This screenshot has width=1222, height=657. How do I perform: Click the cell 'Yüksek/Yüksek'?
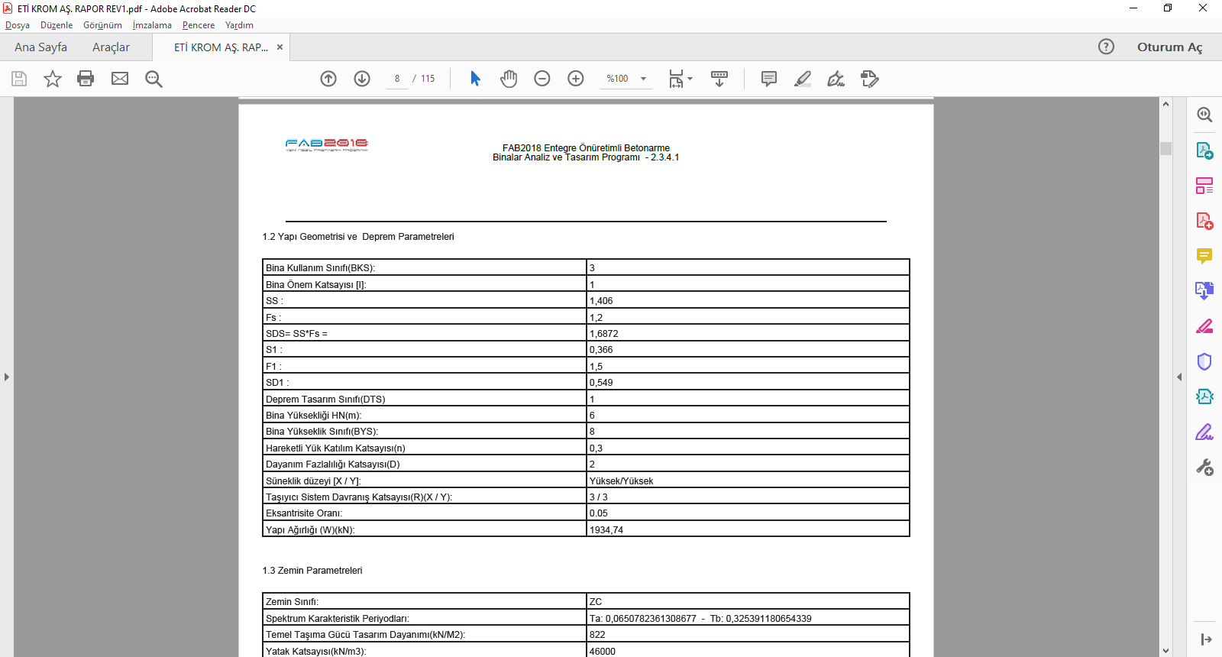click(621, 481)
